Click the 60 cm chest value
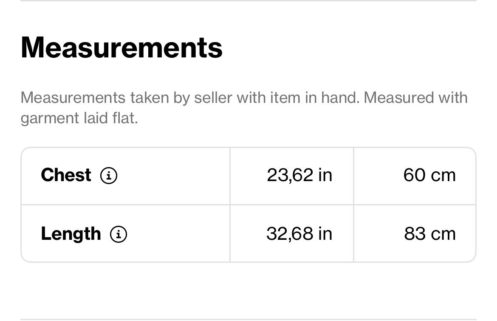The height and width of the screenshot is (321, 497). pyautogui.click(x=429, y=175)
